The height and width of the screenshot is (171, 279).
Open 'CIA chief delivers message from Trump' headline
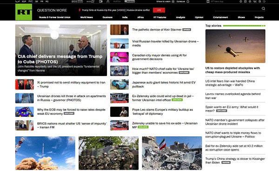60,59
